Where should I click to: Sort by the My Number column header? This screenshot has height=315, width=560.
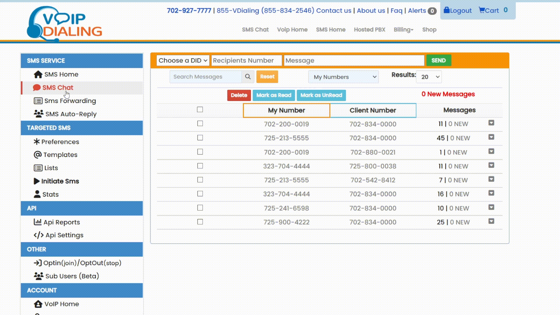tap(286, 111)
